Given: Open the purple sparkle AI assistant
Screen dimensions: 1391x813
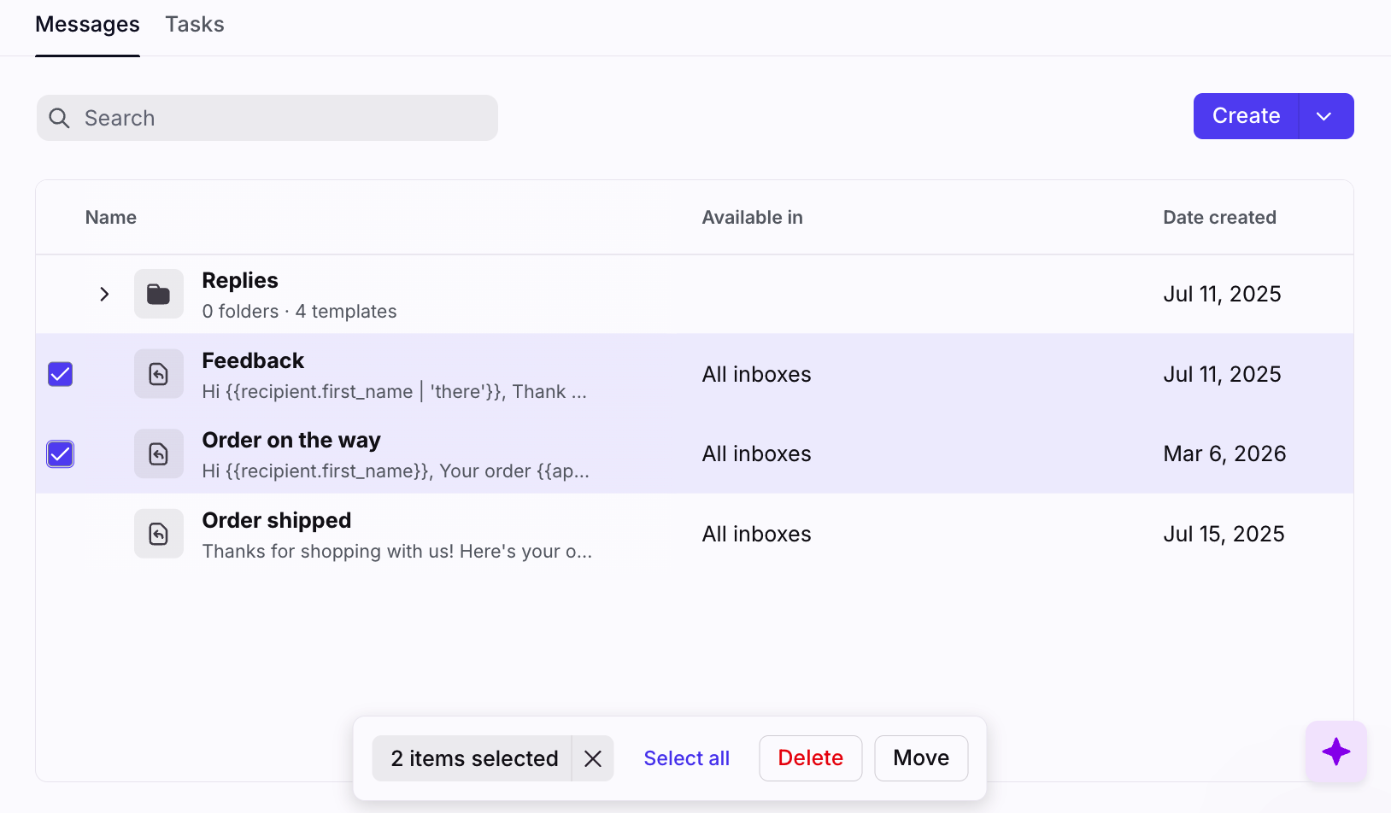Looking at the screenshot, I should coord(1335,752).
